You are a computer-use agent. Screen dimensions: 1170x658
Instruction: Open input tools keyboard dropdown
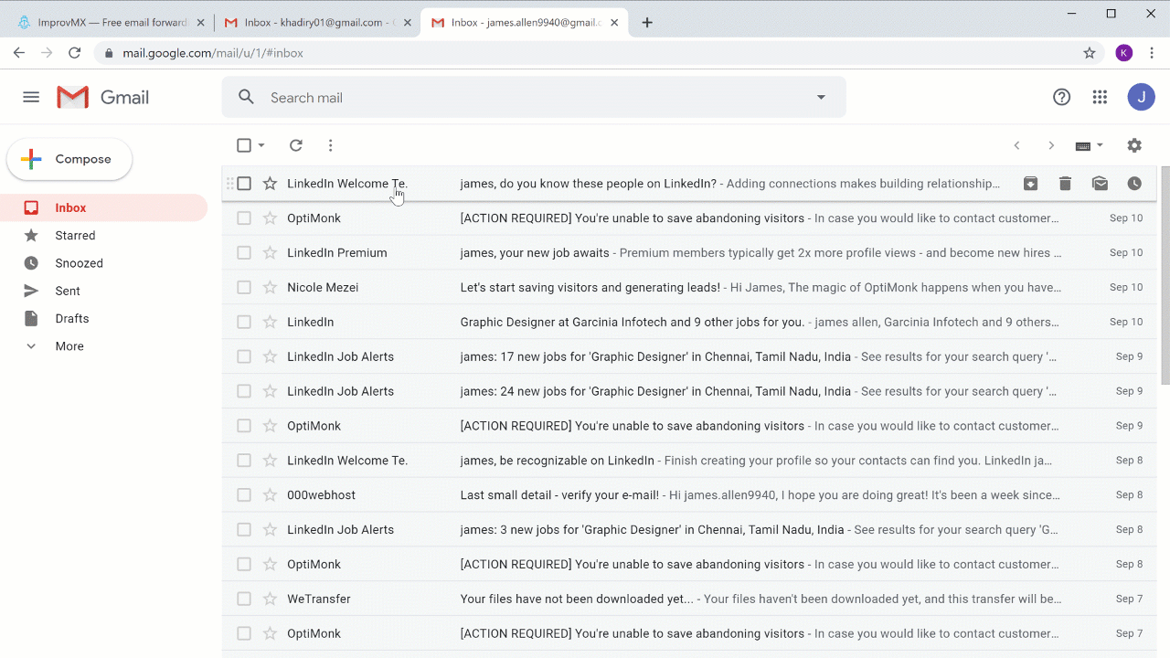tap(1090, 145)
